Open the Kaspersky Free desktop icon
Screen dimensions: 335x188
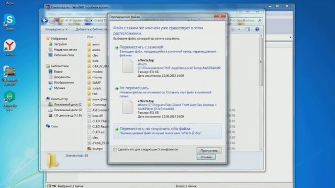tap(9, 101)
